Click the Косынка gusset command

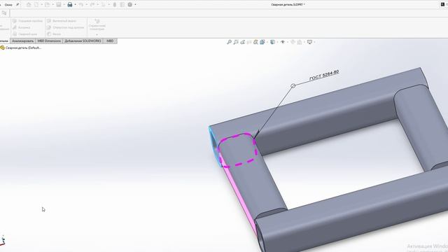tap(21, 27)
